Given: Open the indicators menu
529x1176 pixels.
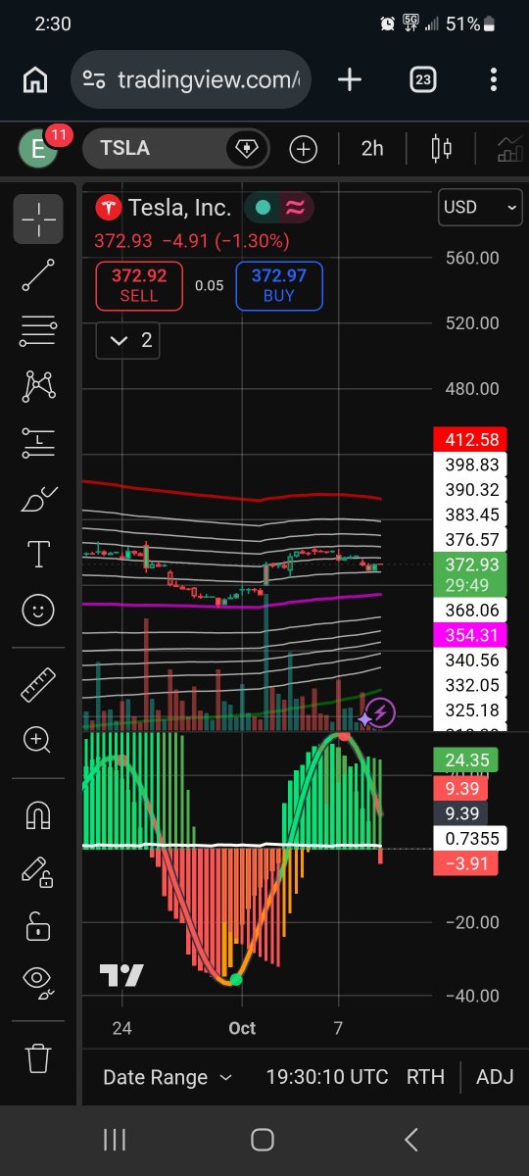Looking at the screenshot, I should pos(510,149).
